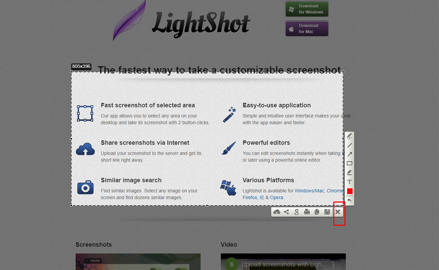Image resolution: width=439 pixels, height=270 pixels.
Task: Select the Rectangle tool
Action: pos(350,163)
